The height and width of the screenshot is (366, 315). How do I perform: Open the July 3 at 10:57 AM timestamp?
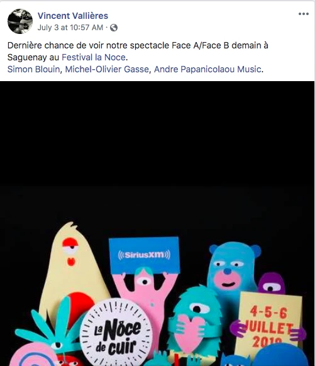coord(70,28)
